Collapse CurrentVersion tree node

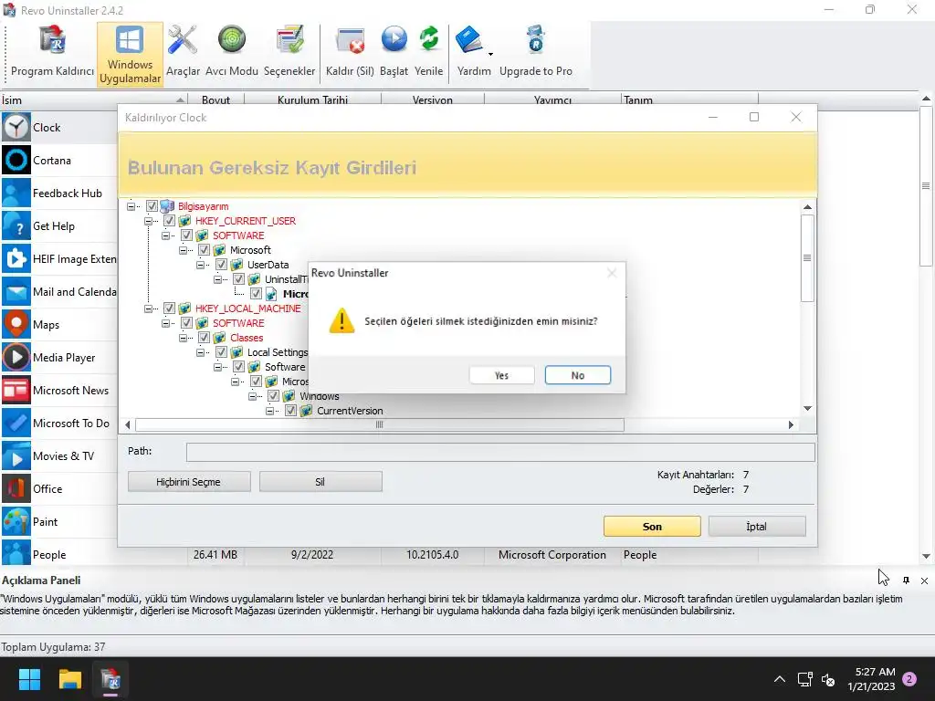point(269,411)
